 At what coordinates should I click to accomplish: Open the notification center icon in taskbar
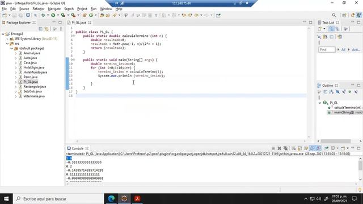pos(354,199)
